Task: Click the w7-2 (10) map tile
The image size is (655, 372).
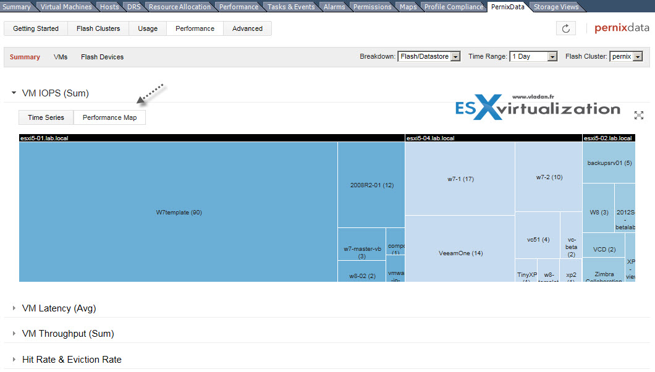Action: pyautogui.click(x=549, y=177)
